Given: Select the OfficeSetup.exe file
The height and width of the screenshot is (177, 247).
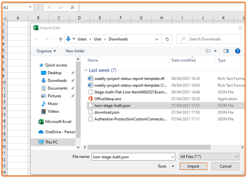Looking at the screenshot, I should [107, 99].
